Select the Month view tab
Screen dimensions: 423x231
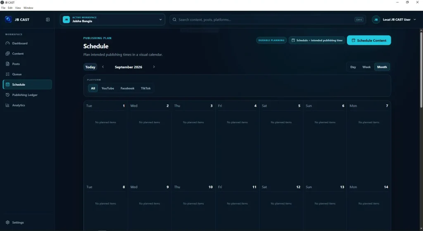coord(382,67)
